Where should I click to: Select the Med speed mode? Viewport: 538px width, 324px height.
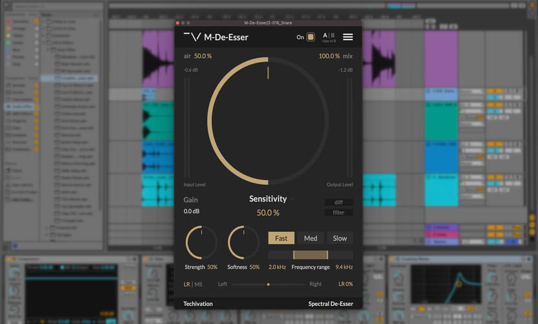point(311,238)
